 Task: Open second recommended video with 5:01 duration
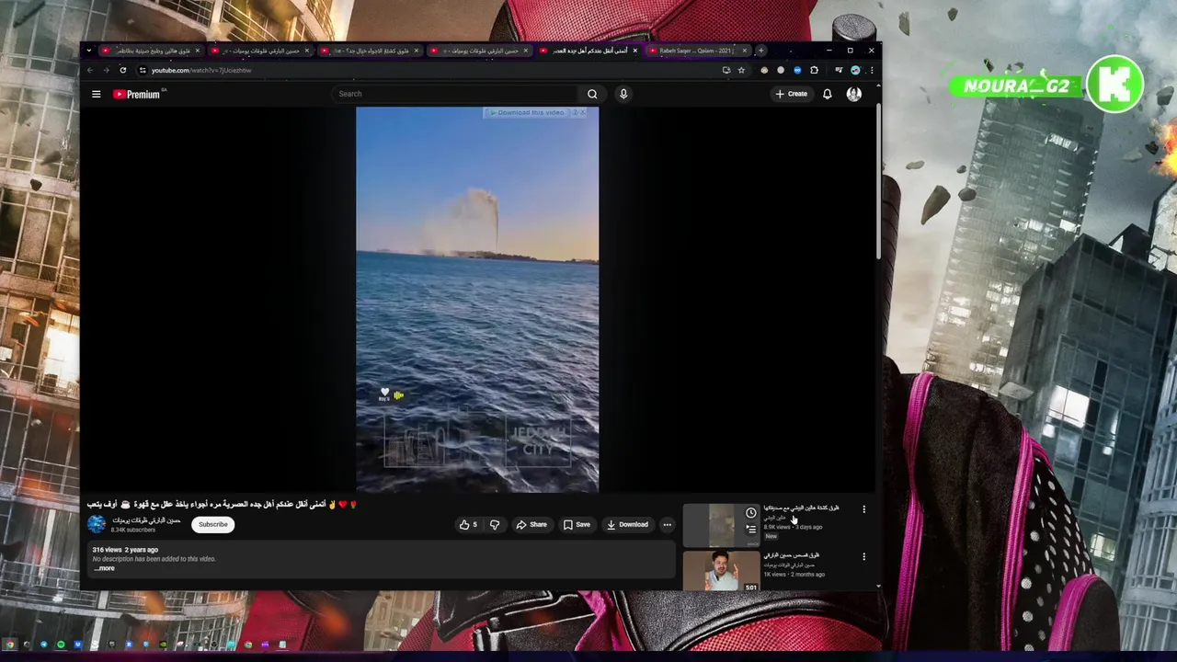click(721, 570)
